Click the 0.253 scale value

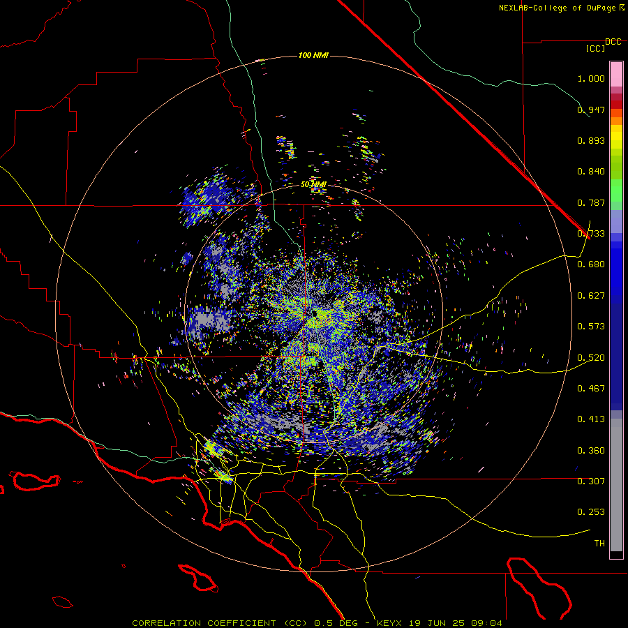coord(591,512)
